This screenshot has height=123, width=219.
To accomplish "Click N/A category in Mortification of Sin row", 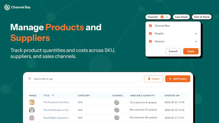I will [80, 110].
